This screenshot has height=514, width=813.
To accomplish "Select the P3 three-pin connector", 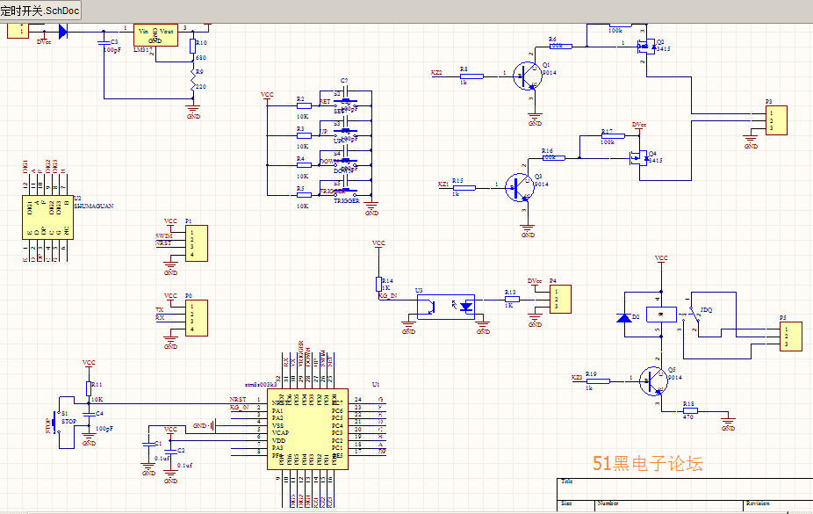I will pyautogui.click(x=776, y=120).
